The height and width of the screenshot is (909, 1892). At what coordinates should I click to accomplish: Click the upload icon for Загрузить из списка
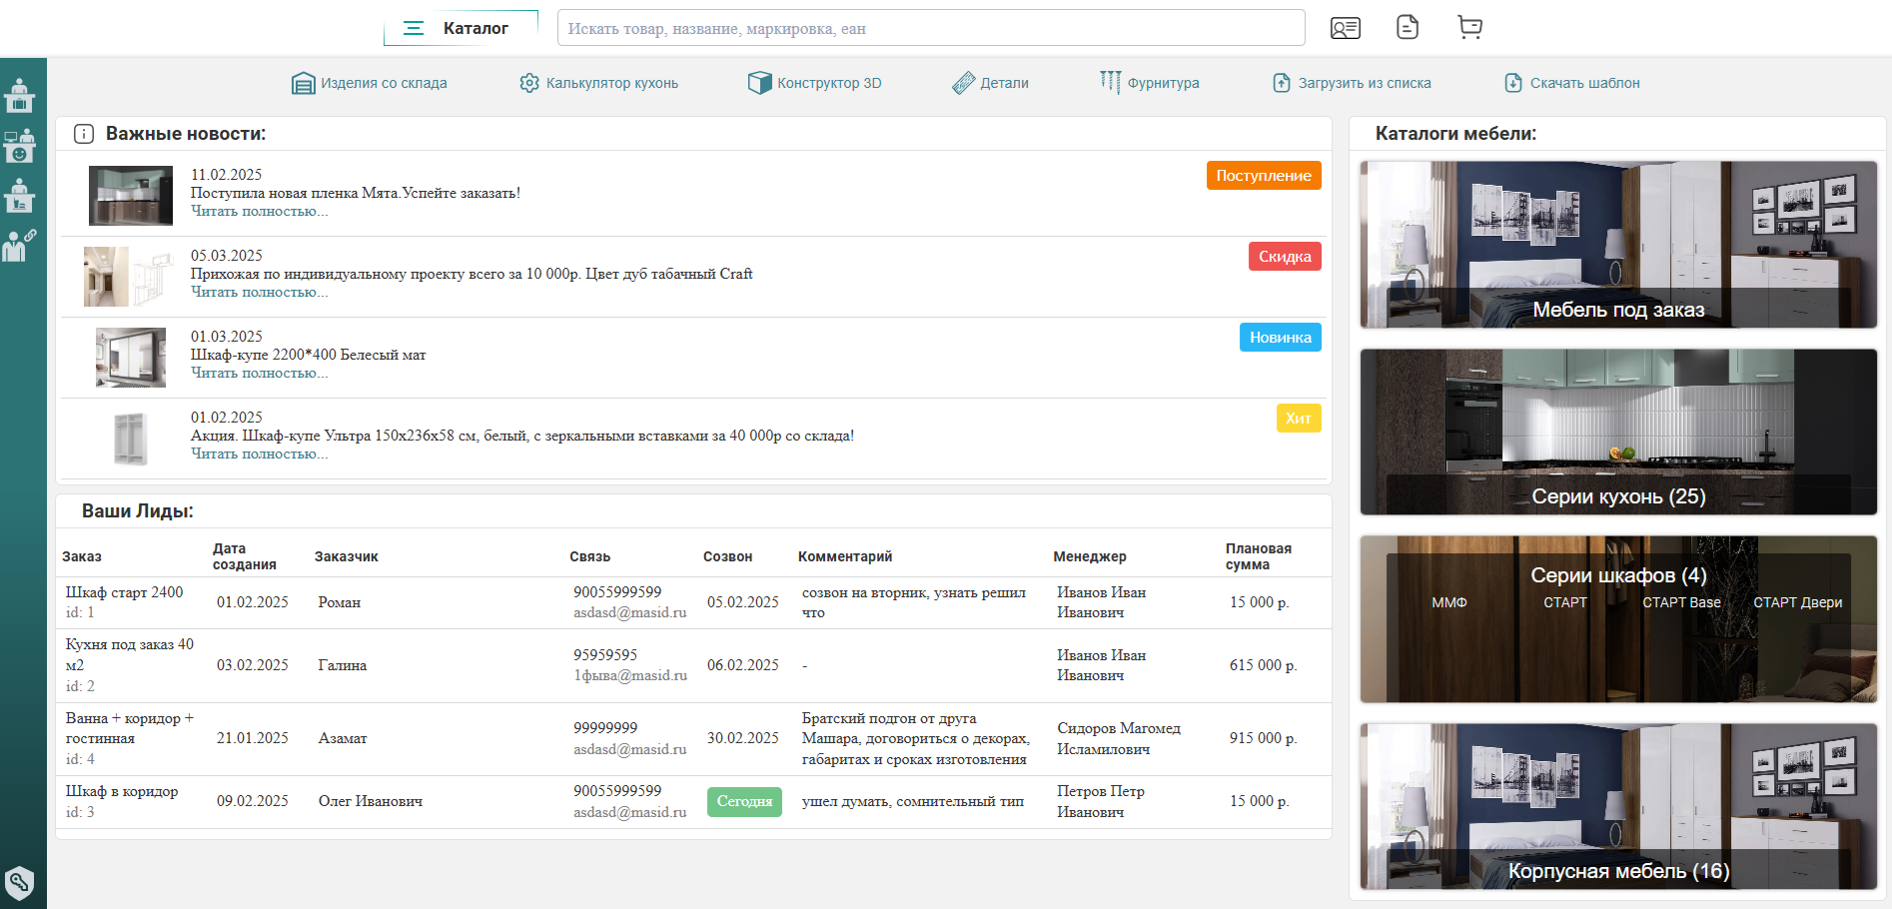point(1282,83)
